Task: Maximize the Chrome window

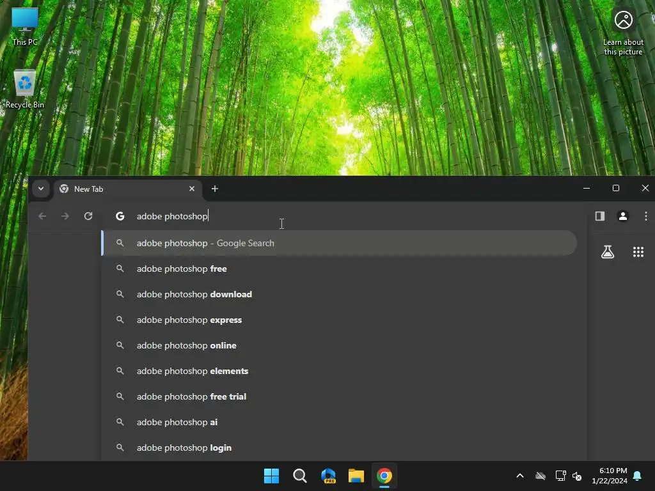Action: coord(616,189)
